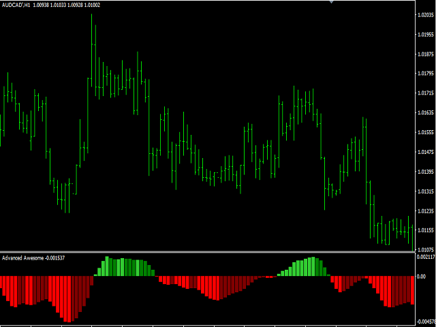Click the 1.01395 price scale label
This screenshot has width=436, height=327.
[x=426, y=172]
